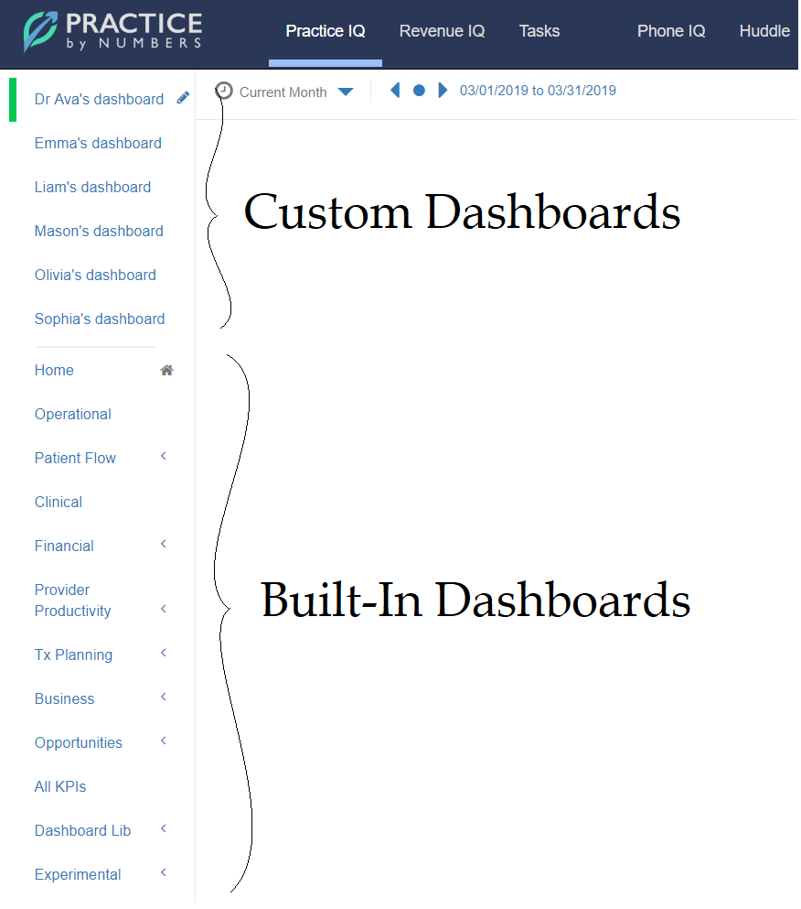
Task: Expand the Dashboard Lib chevron
Action: (x=164, y=831)
